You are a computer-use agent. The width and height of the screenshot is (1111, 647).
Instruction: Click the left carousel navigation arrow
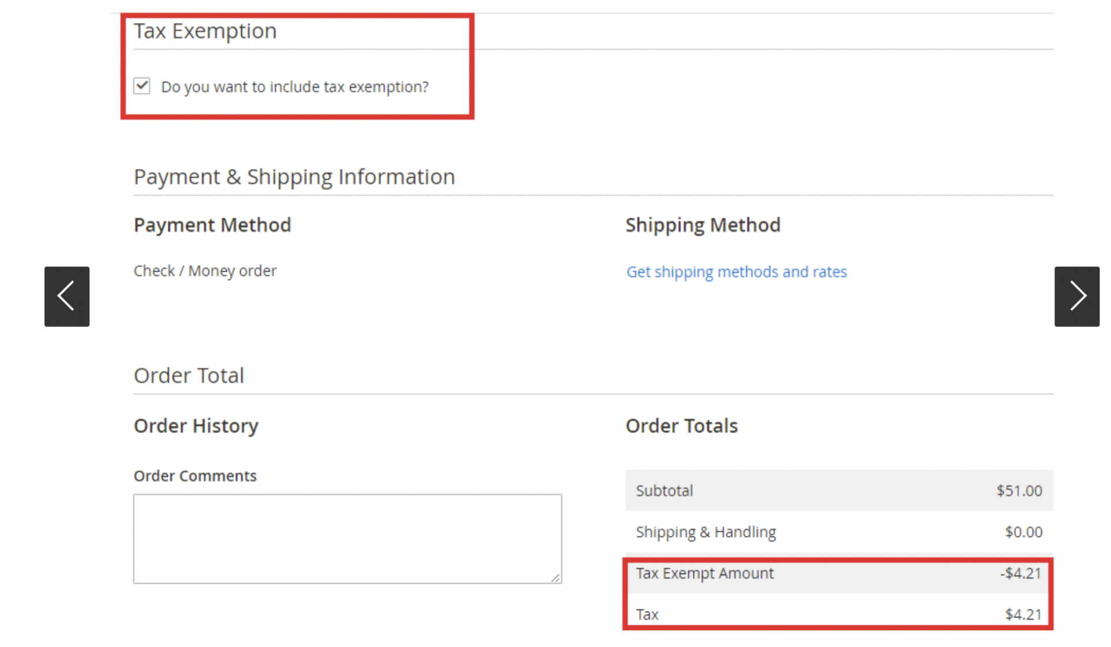pos(67,296)
